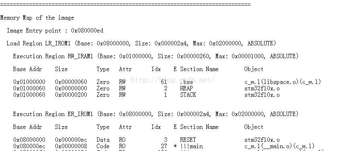Click "Base Addr" header in the RW_IRAM1 table

28,69
